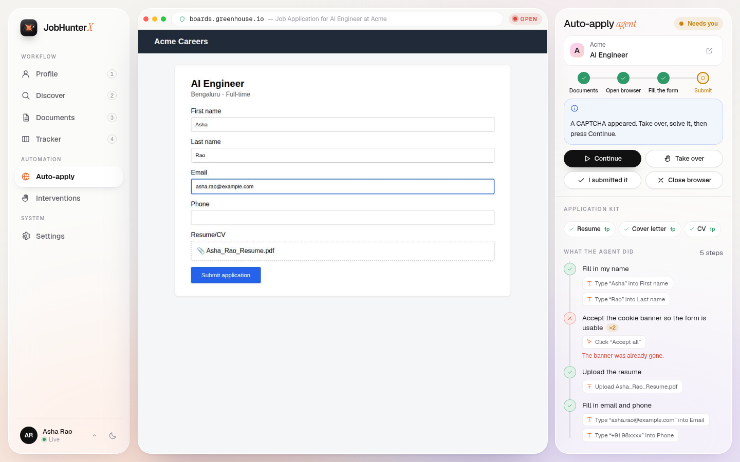Viewport: 740px width, 462px height.
Task: Open the Tracker page
Action: (x=69, y=139)
